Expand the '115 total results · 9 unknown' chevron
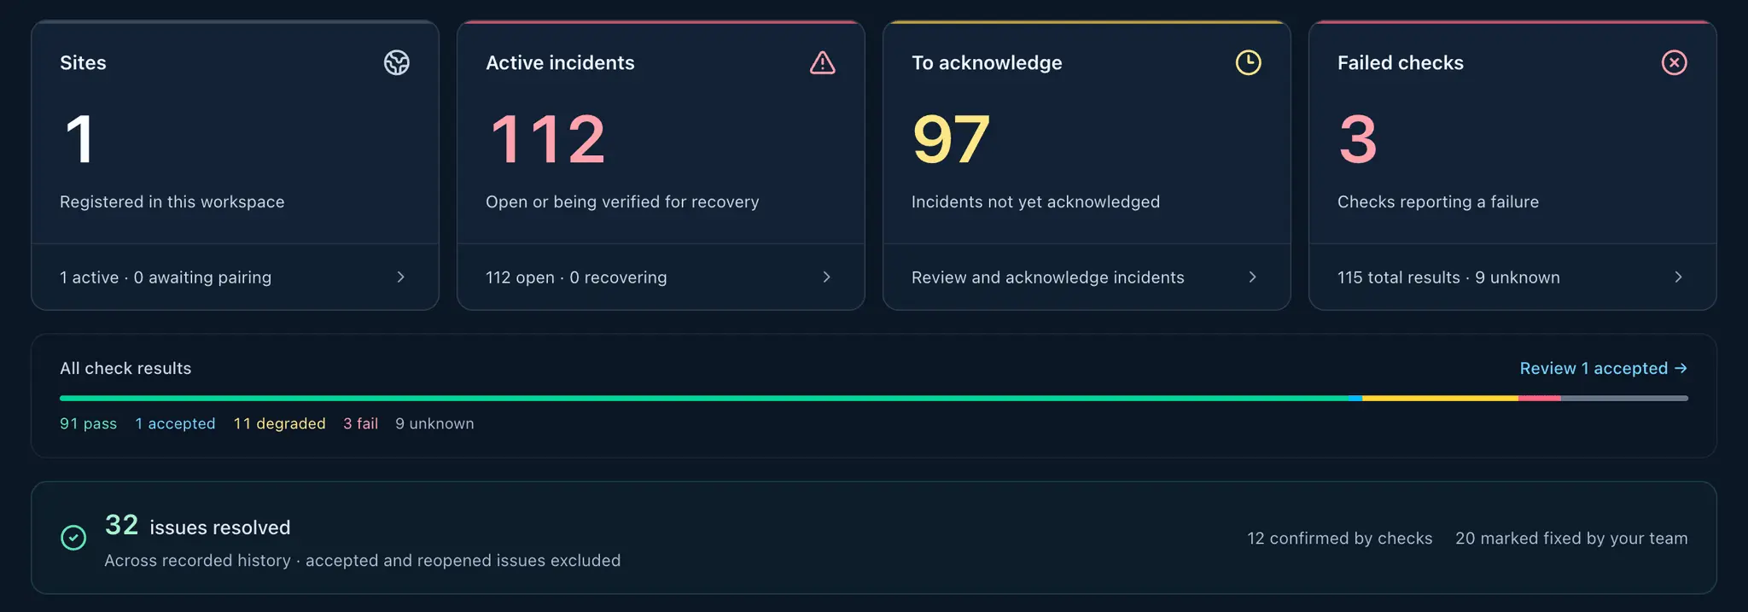1748x612 pixels. click(1678, 277)
